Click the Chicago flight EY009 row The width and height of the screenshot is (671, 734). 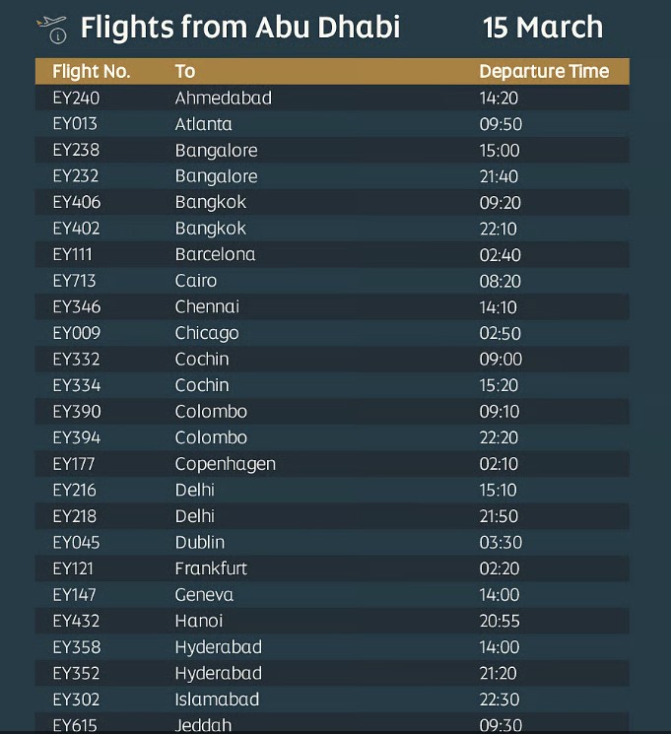tap(332, 333)
